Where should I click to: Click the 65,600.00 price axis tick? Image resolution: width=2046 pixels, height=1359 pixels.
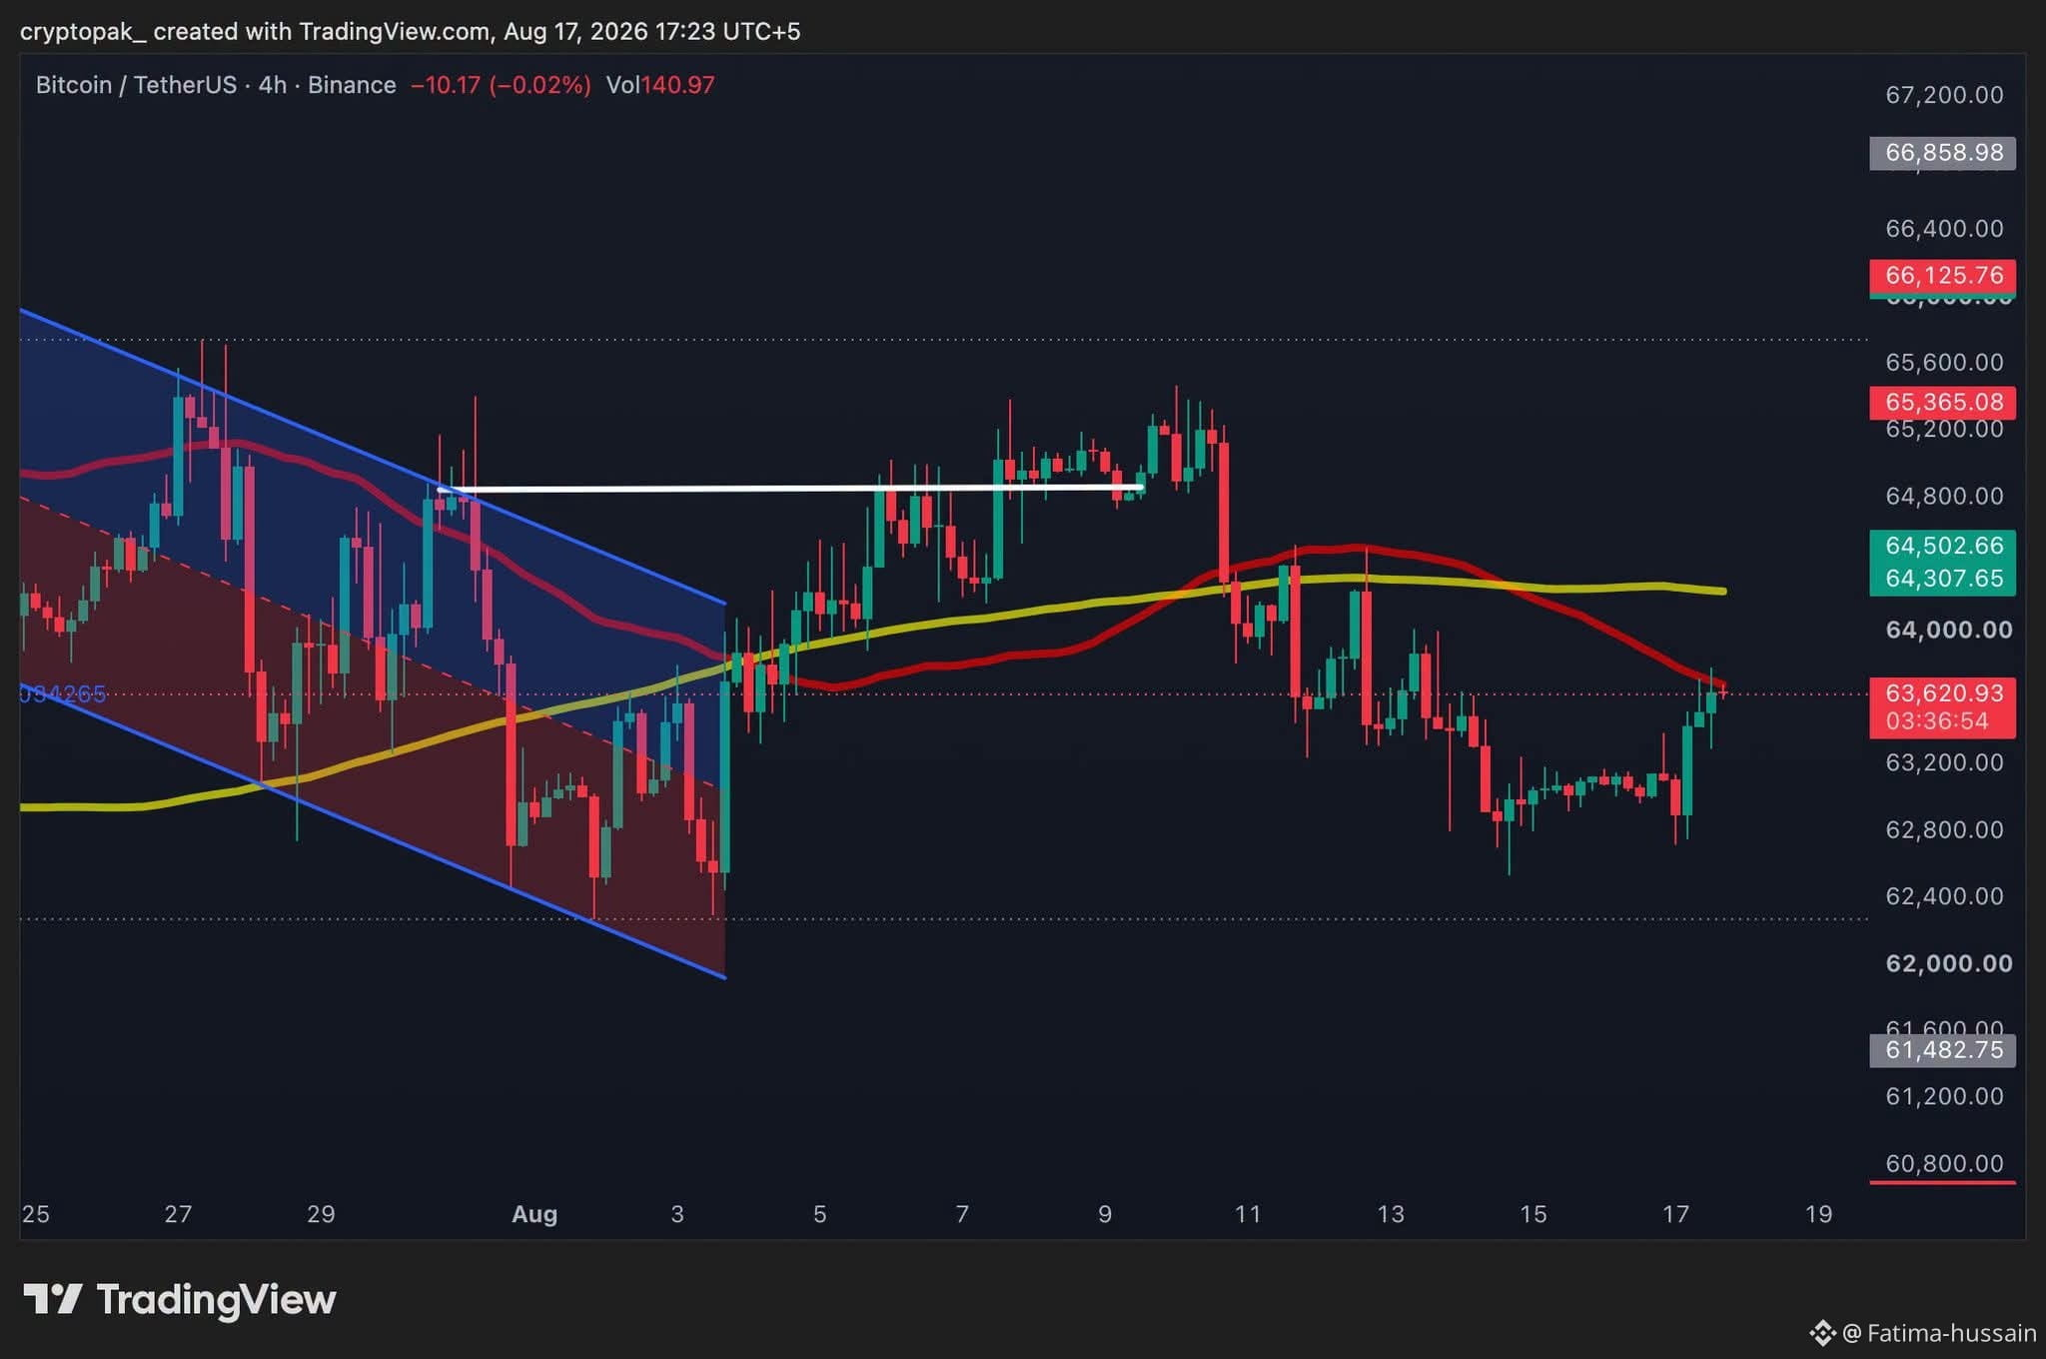coord(1944,362)
